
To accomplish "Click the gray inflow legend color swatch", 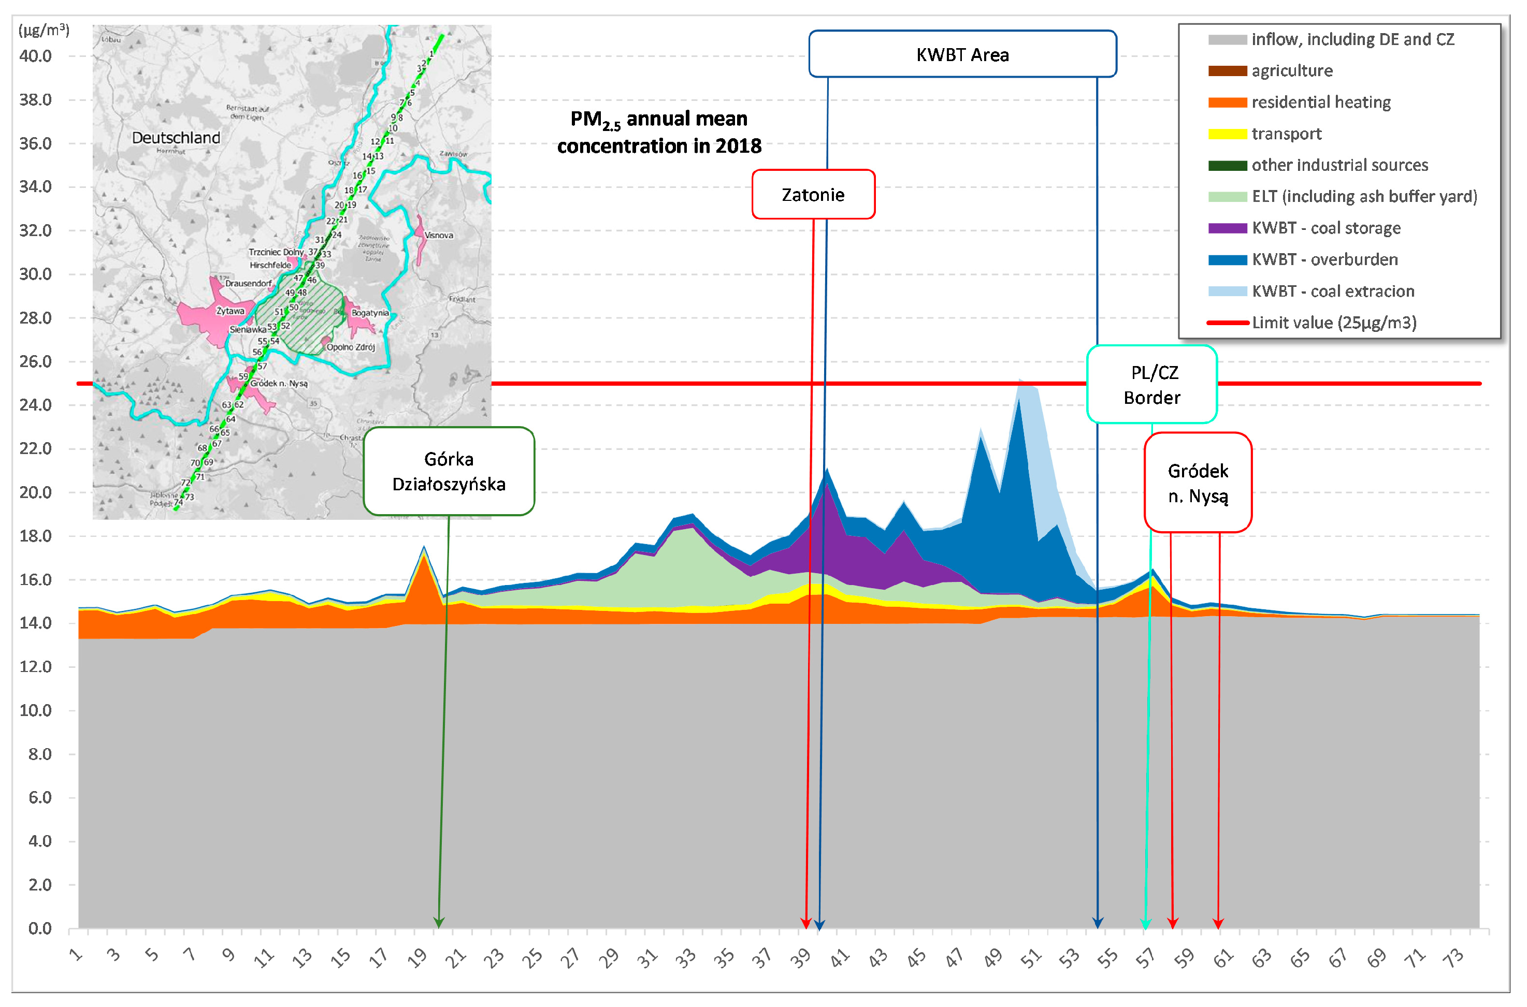I will pyautogui.click(x=1228, y=40).
